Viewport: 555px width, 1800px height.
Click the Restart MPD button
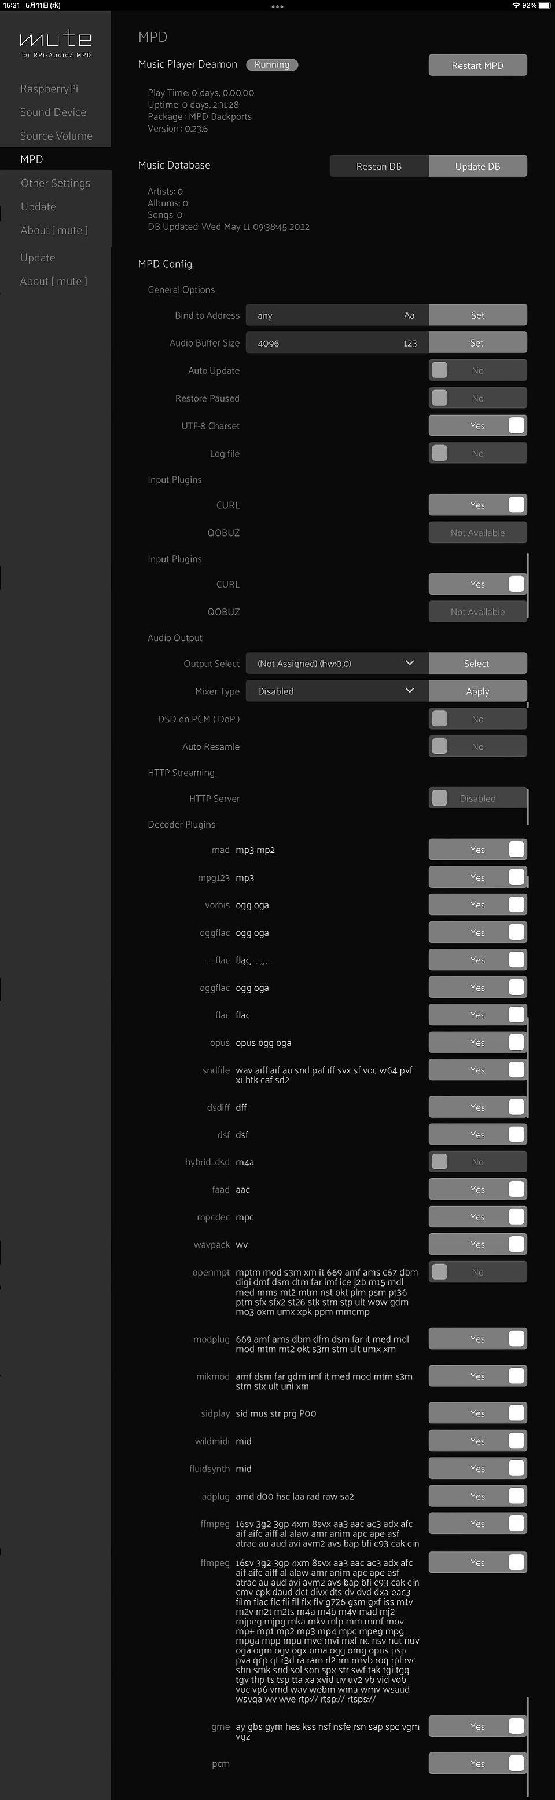coord(477,65)
